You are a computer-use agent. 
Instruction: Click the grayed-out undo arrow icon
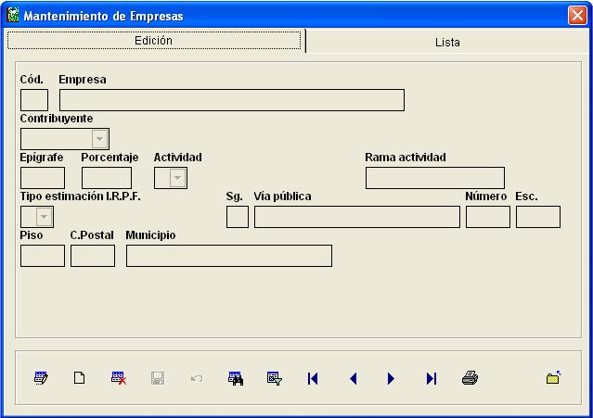pyautogui.click(x=197, y=378)
